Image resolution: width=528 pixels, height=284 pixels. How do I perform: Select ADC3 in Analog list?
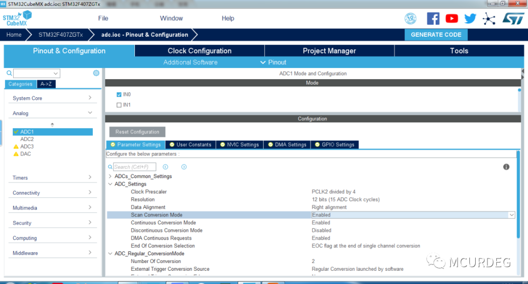[27, 147]
